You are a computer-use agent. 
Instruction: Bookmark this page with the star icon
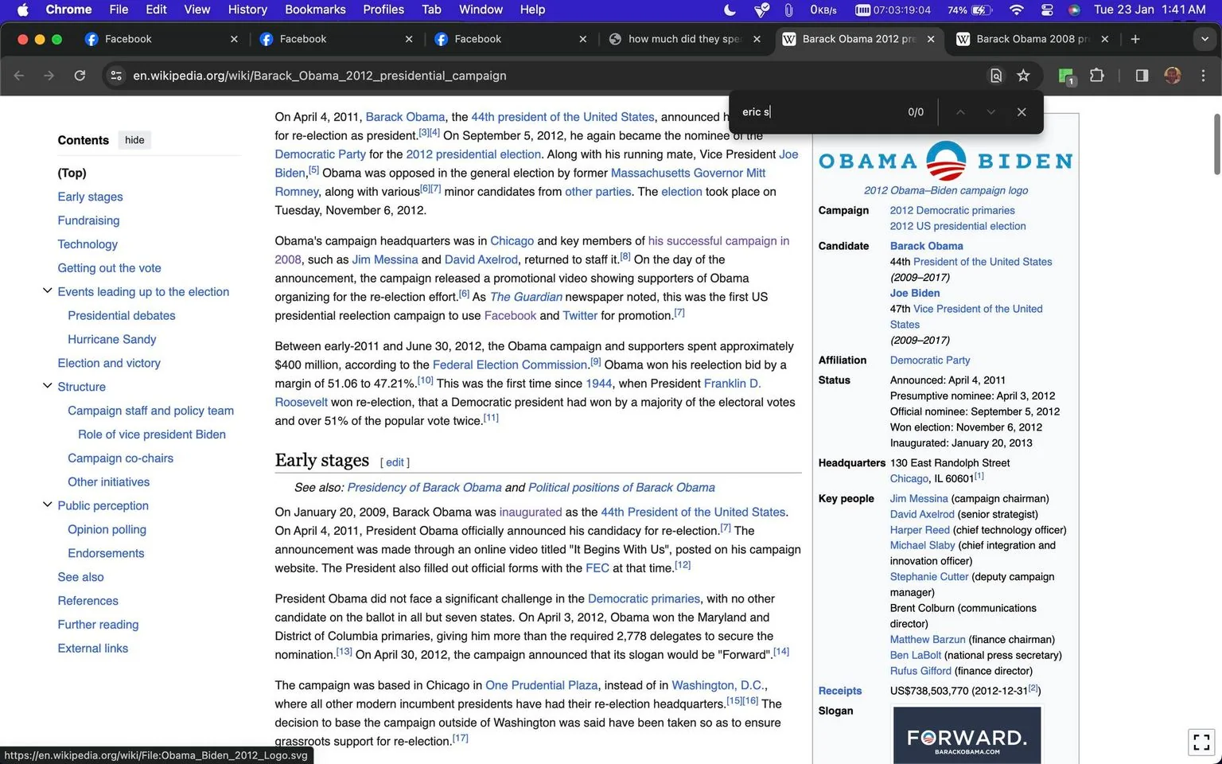1023,76
